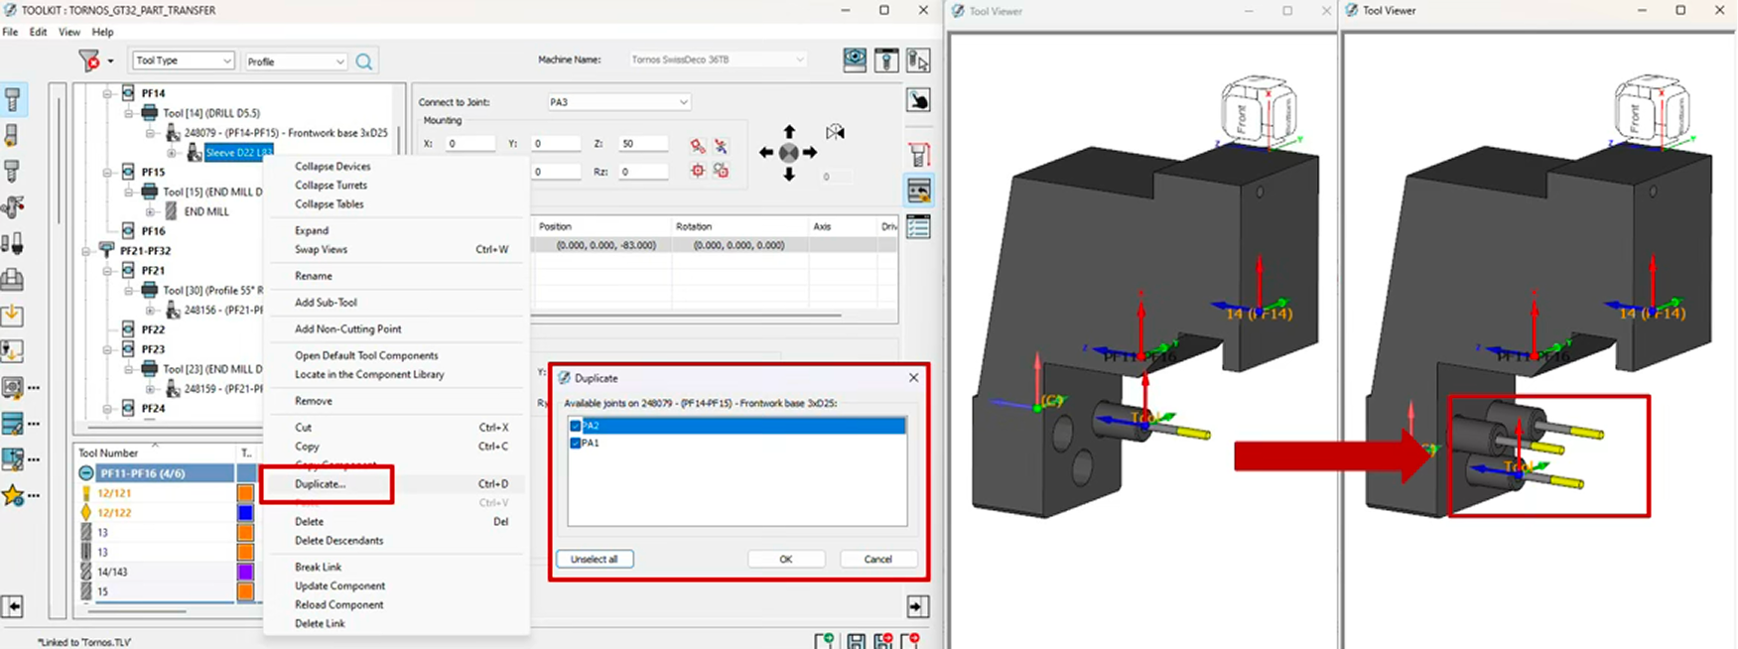Viewport: 1738px width, 649px height.
Task: Open the Profile dropdown
Action: [x=296, y=62]
